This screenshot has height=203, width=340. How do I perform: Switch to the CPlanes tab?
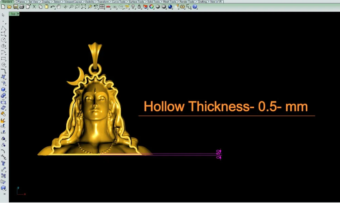coord(20,1)
